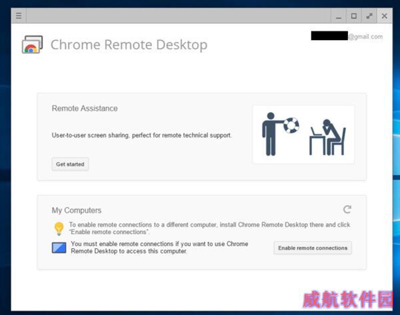Screen dimensions: 400x315
Task: Click the My Computers heading
Action: [77, 210]
